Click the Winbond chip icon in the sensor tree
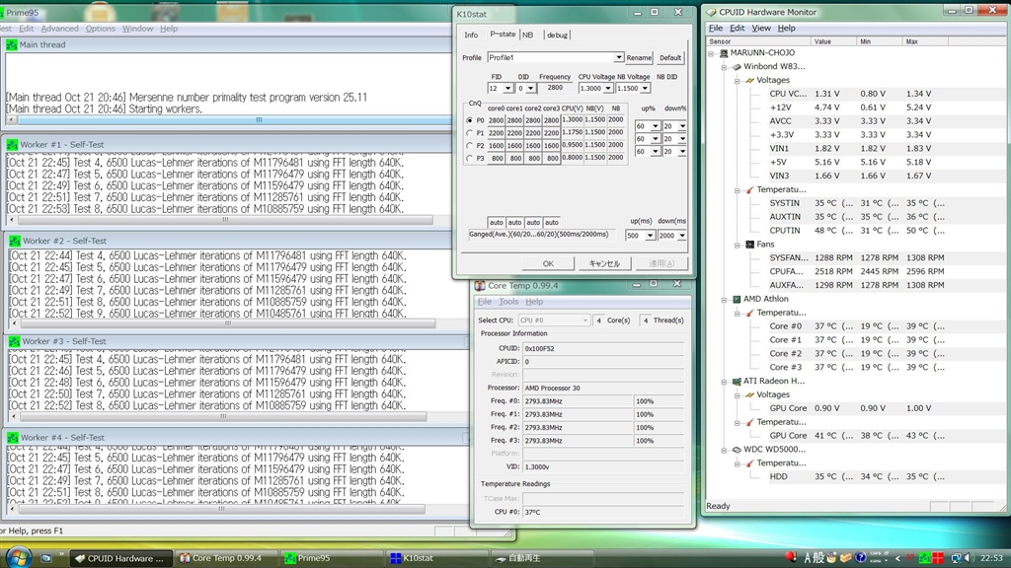Screen dimensions: 1011x568 737,66
